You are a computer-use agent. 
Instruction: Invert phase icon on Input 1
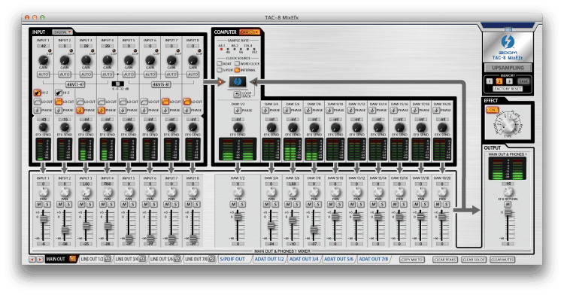(x=38, y=110)
